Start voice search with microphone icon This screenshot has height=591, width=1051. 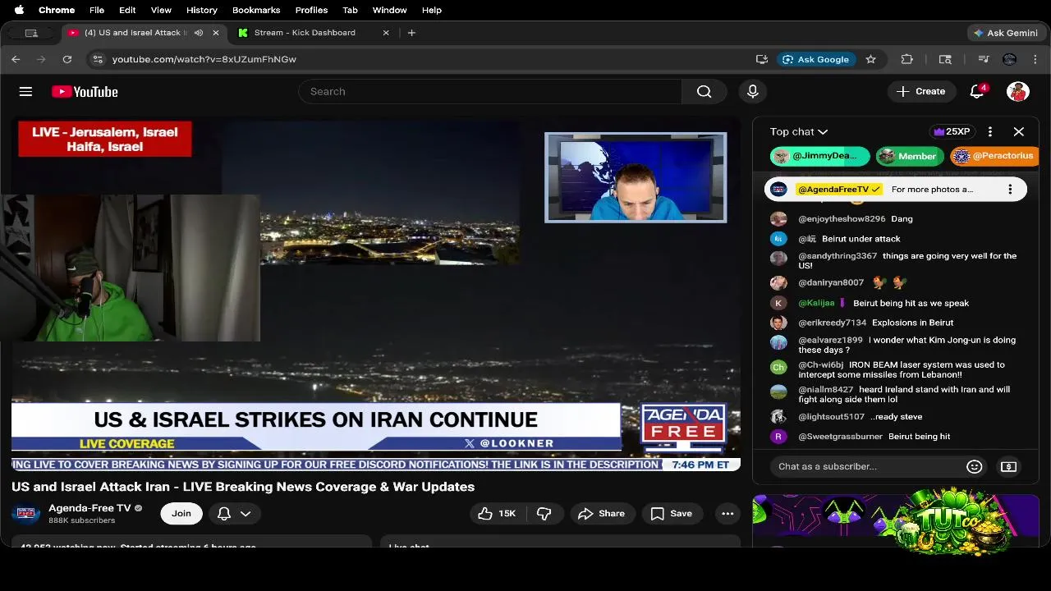[753, 92]
